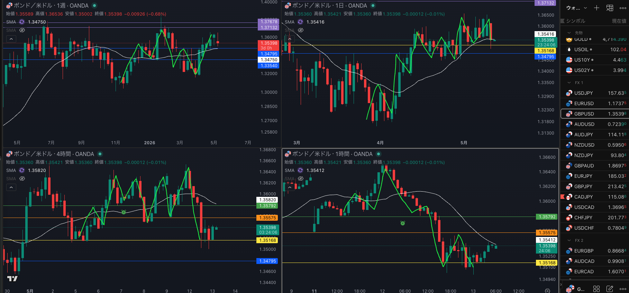The image size is (629, 293).
Task: Open the four-squares grid icon in the details panel
Action: (x=596, y=289)
